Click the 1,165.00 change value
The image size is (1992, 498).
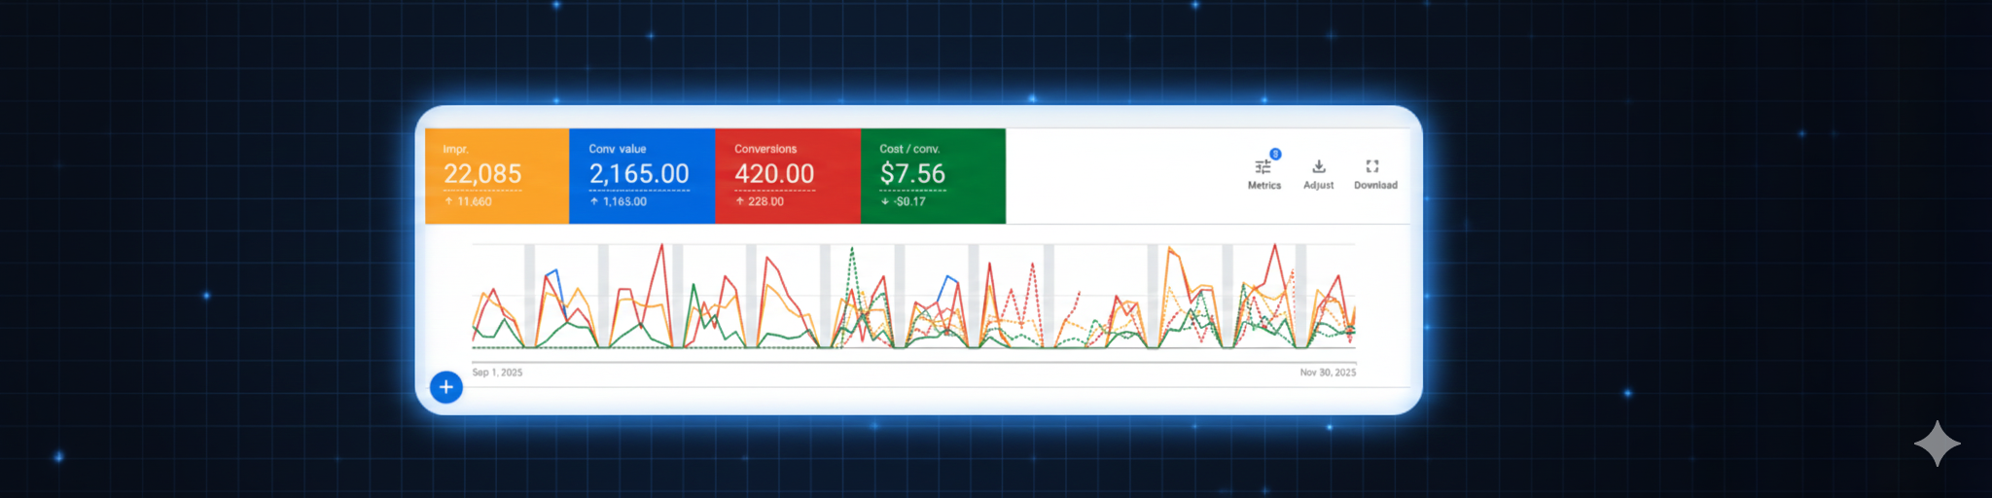624,202
